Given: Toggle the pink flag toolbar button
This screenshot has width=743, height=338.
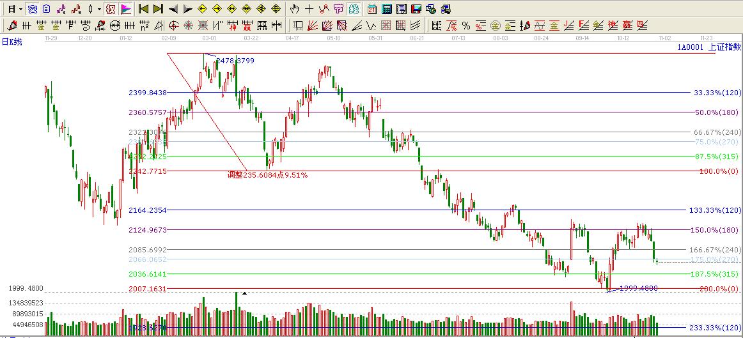Looking at the screenshot, I should (126, 9).
